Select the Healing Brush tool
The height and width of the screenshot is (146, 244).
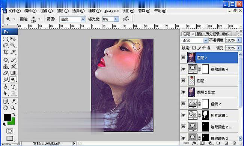coord(6,60)
